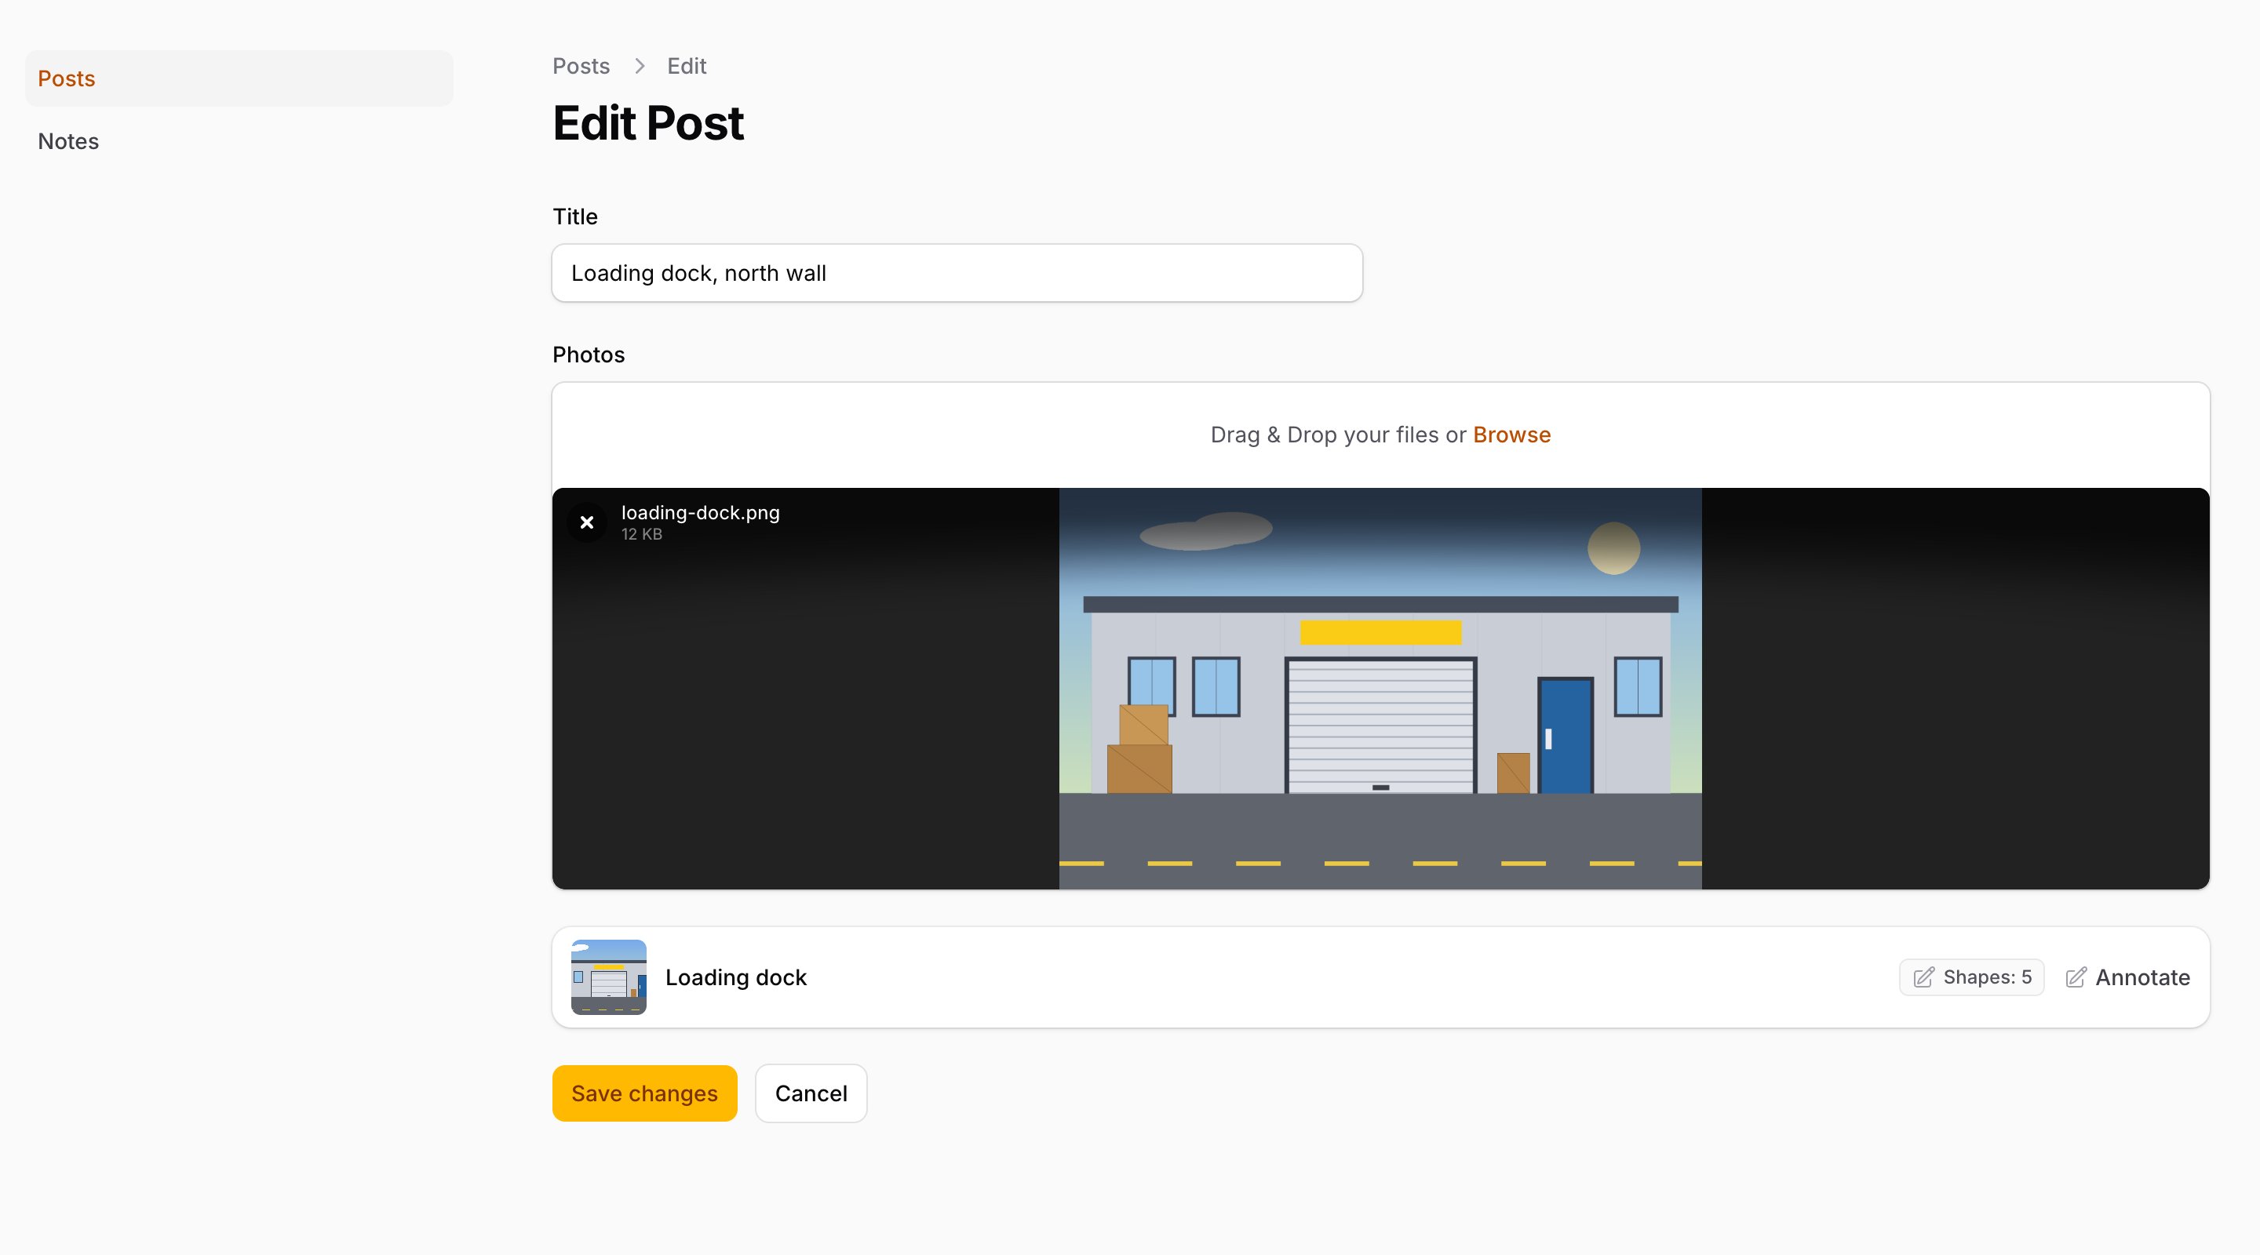Click the loading-dock.png file name
Viewport: 2260px width, 1255px height.
pyautogui.click(x=700, y=512)
